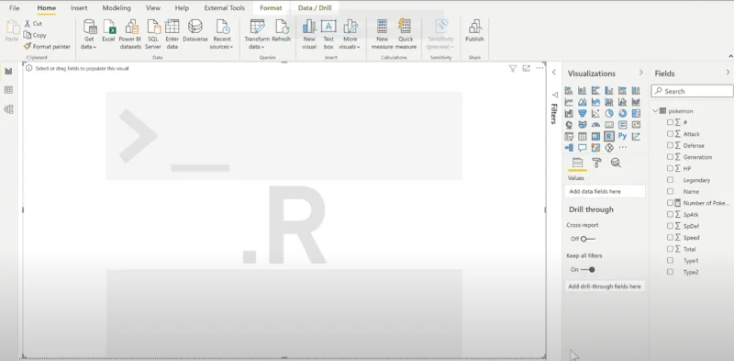Choose the matrix visualization icon
Screen dimensions: 734x361
click(595, 137)
